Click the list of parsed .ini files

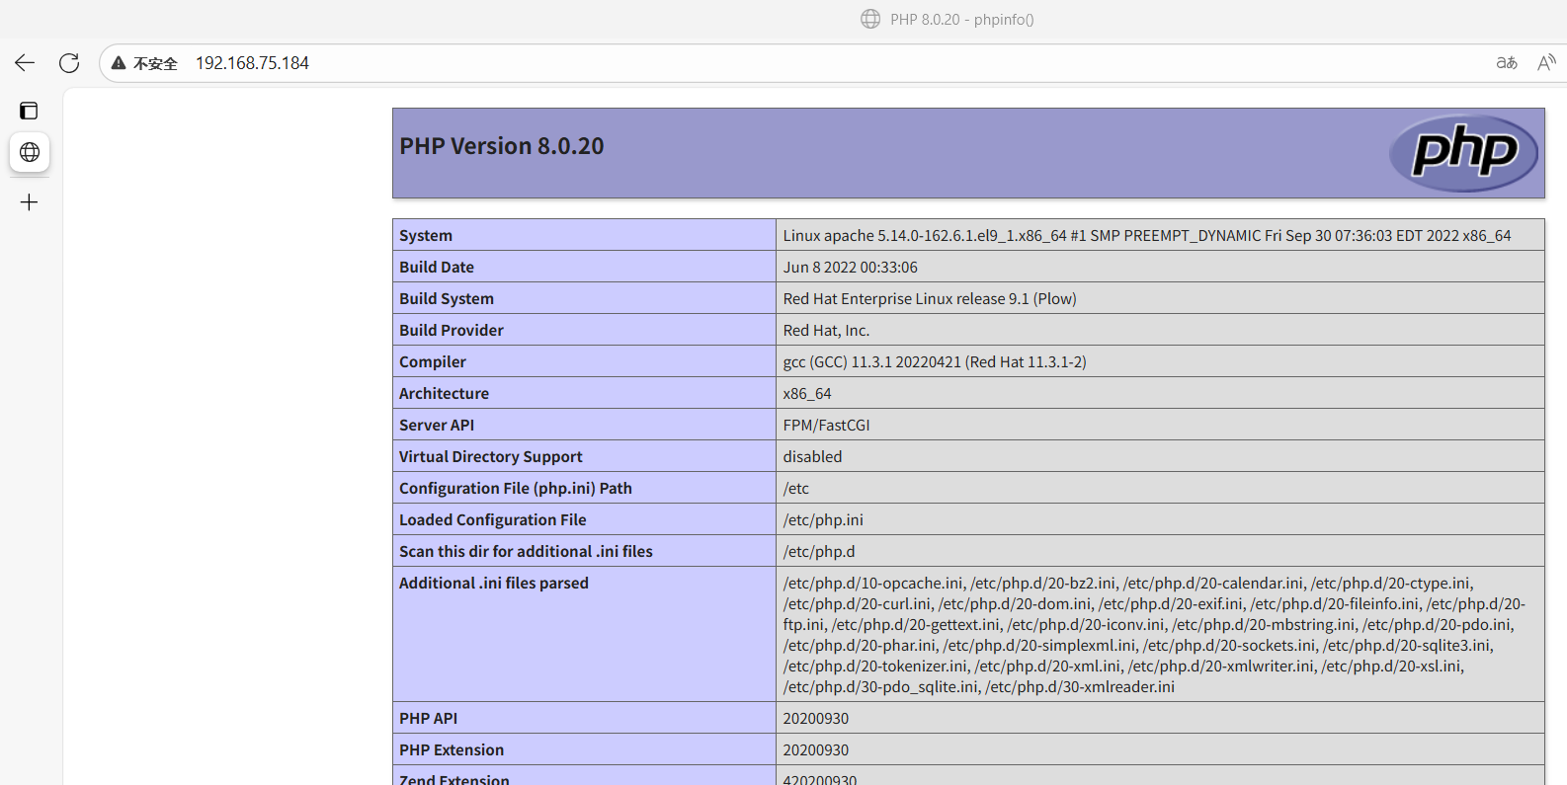(x=1154, y=635)
